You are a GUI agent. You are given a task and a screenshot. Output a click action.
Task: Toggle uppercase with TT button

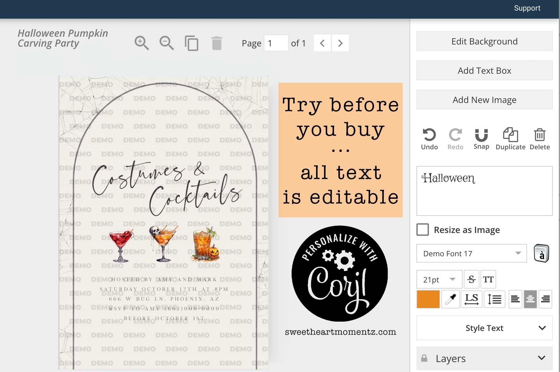(x=488, y=279)
